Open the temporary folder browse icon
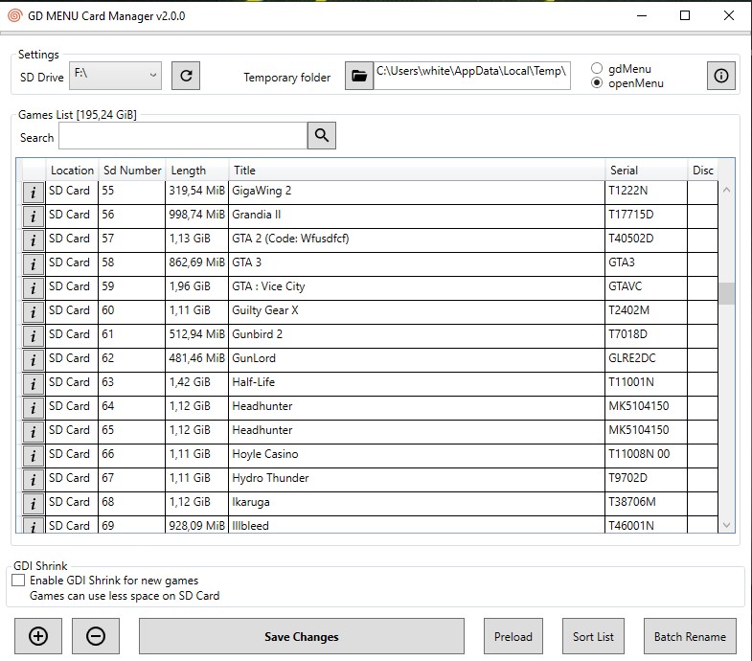Screen dimensions: 752x661 pos(358,76)
